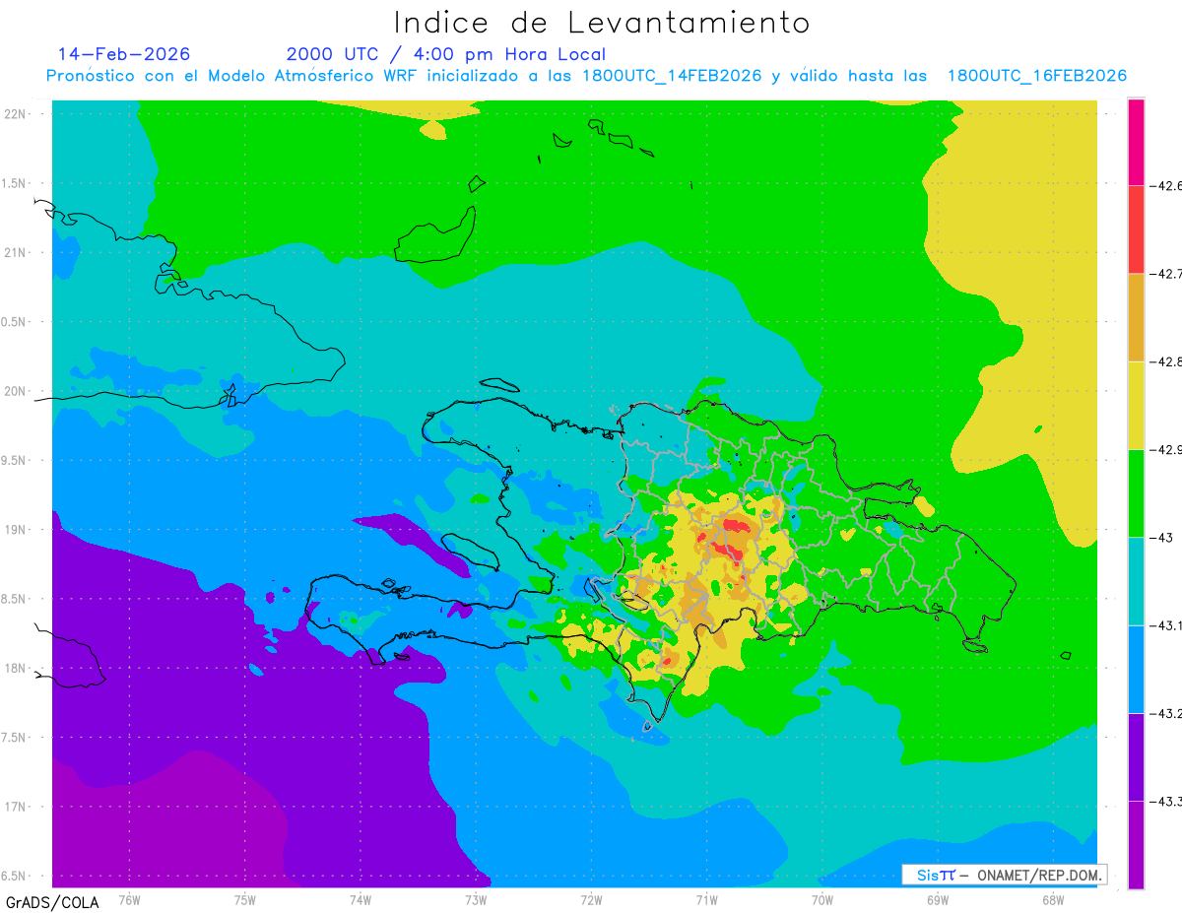The height and width of the screenshot is (913, 1182).
Task: Pick the light blue legend swatch below -43.1
Action: coord(1136,669)
